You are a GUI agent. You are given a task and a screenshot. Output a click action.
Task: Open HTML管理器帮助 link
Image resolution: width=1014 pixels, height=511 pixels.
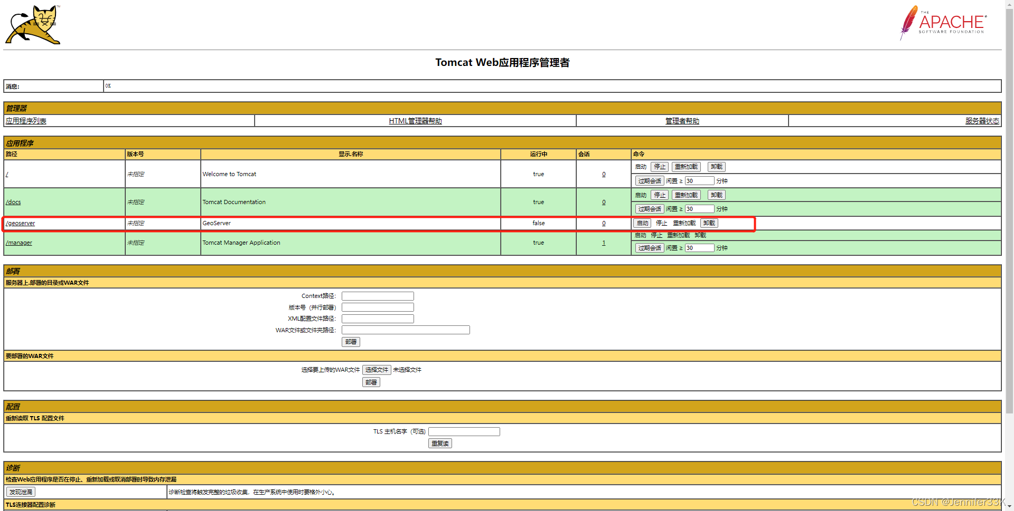pos(415,121)
